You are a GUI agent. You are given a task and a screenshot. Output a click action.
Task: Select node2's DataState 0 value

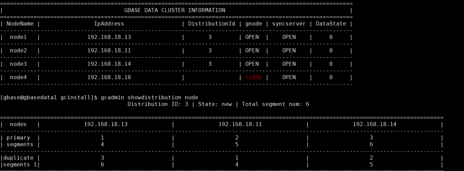[x=331, y=50]
